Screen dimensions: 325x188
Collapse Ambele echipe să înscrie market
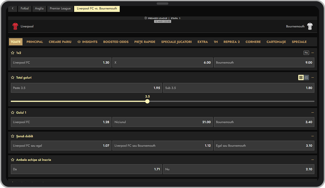[313, 160]
